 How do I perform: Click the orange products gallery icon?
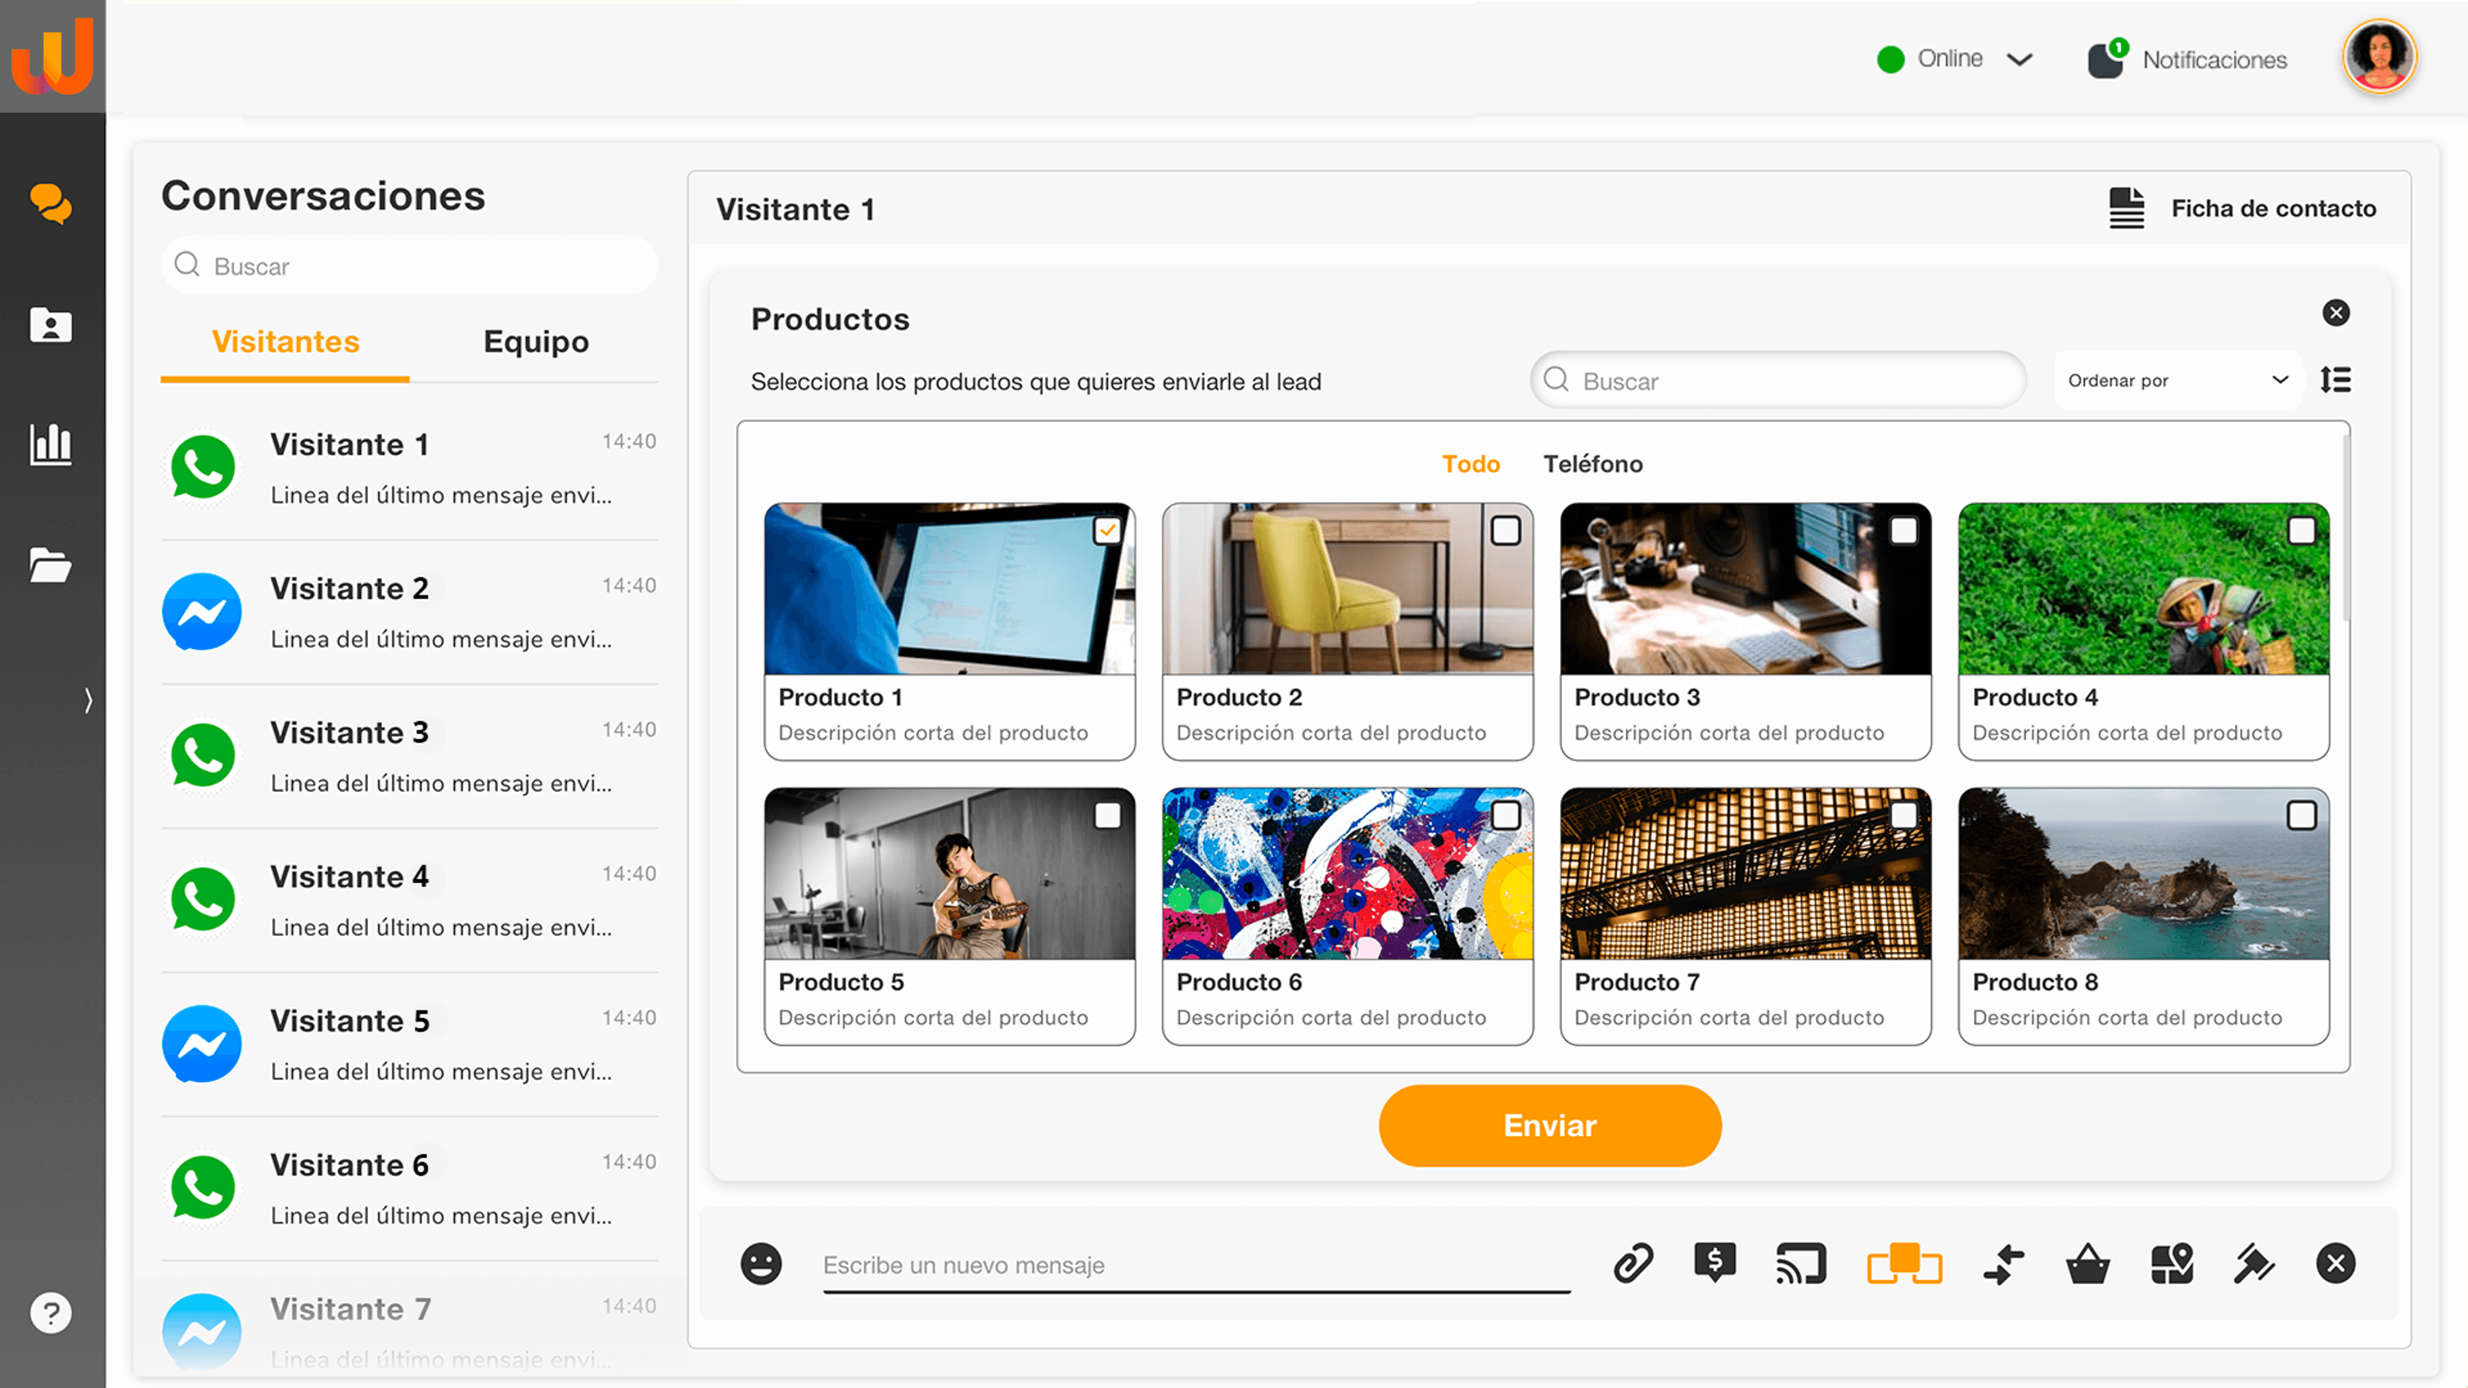pos(1904,1263)
